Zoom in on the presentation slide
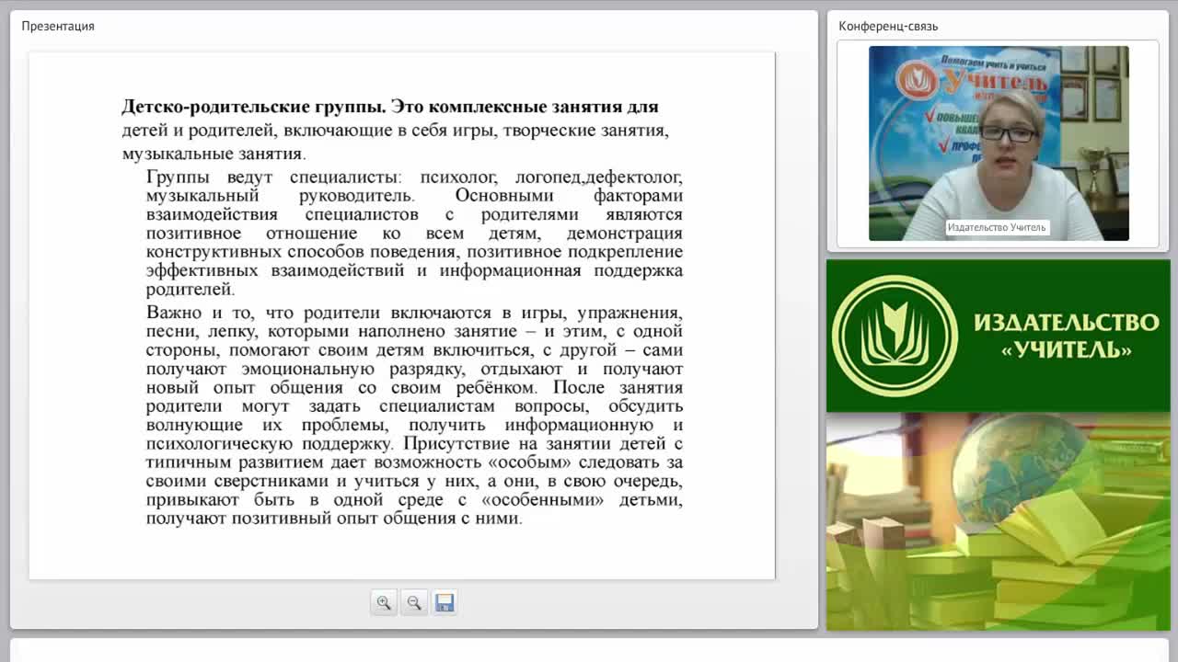The height and width of the screenshot is (662, 1178). 384,602
